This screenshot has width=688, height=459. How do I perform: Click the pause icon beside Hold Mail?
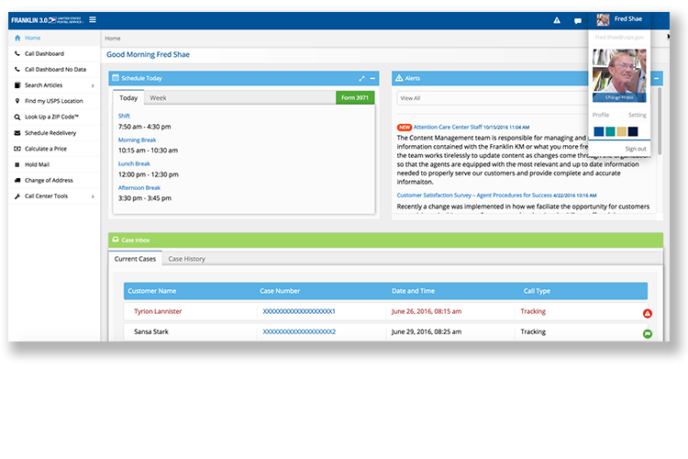coord(17,164)
